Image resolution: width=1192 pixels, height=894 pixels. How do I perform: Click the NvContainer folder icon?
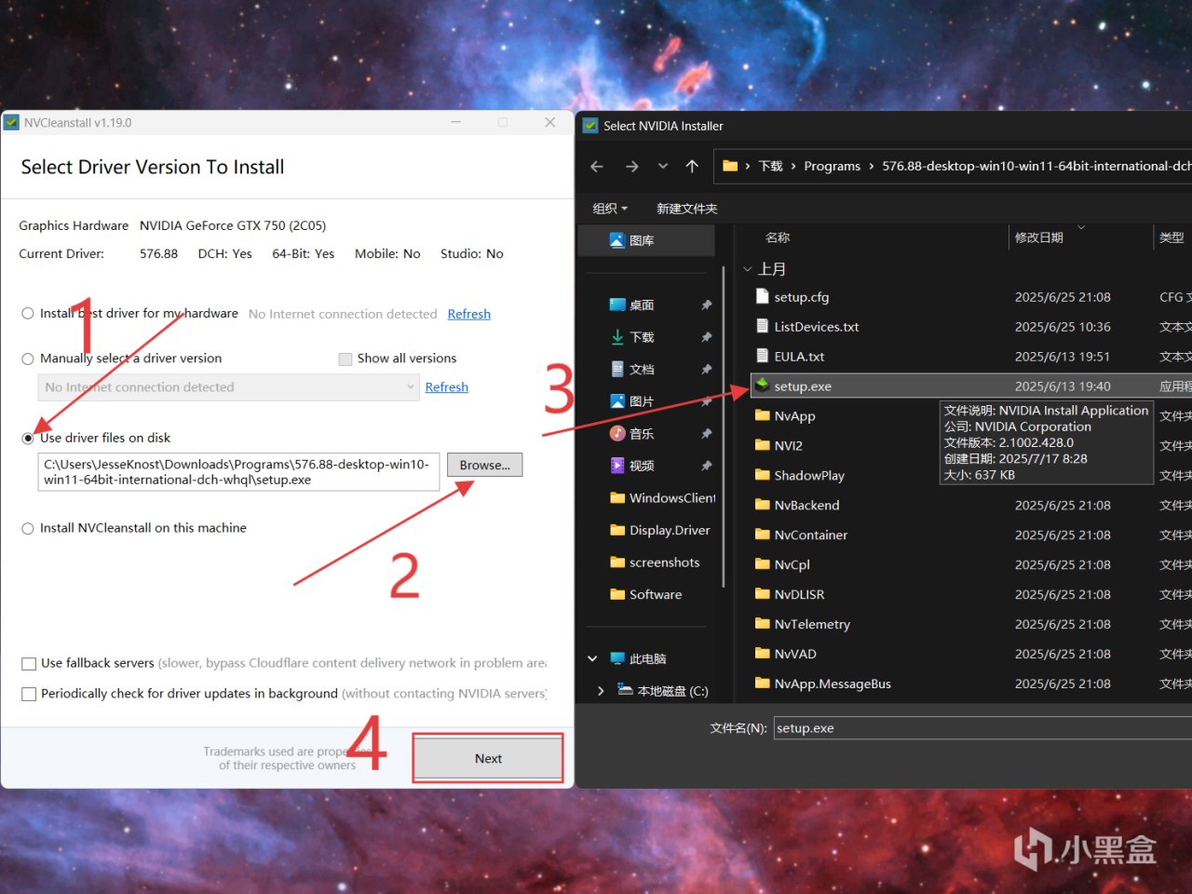[762, 535]
